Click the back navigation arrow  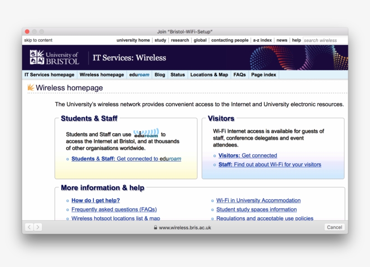(29, 227)
